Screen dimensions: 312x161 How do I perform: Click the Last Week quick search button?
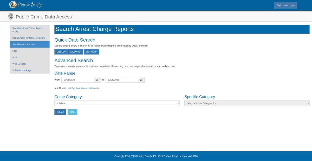76,52
